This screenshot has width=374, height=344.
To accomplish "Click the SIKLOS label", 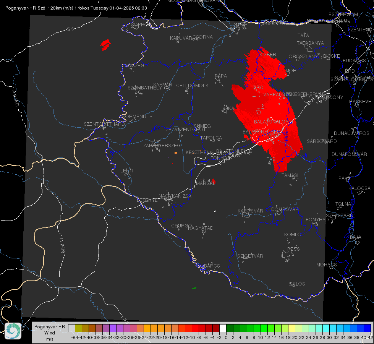I will (x=297, y=284).
